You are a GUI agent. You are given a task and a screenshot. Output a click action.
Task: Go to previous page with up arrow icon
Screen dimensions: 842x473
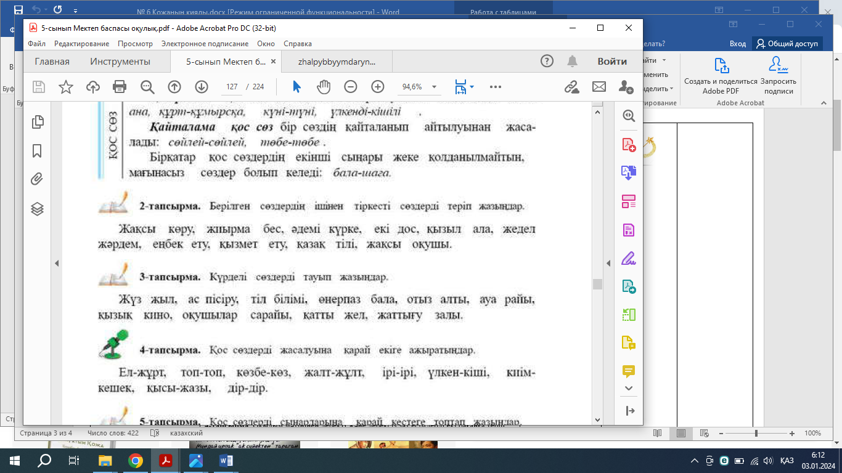[x=174, y=87]
